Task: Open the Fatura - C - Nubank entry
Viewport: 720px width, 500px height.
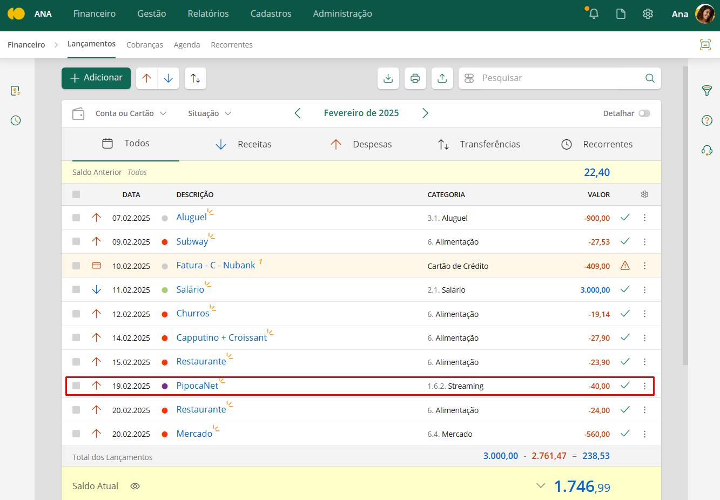Action: coord(216,265)
